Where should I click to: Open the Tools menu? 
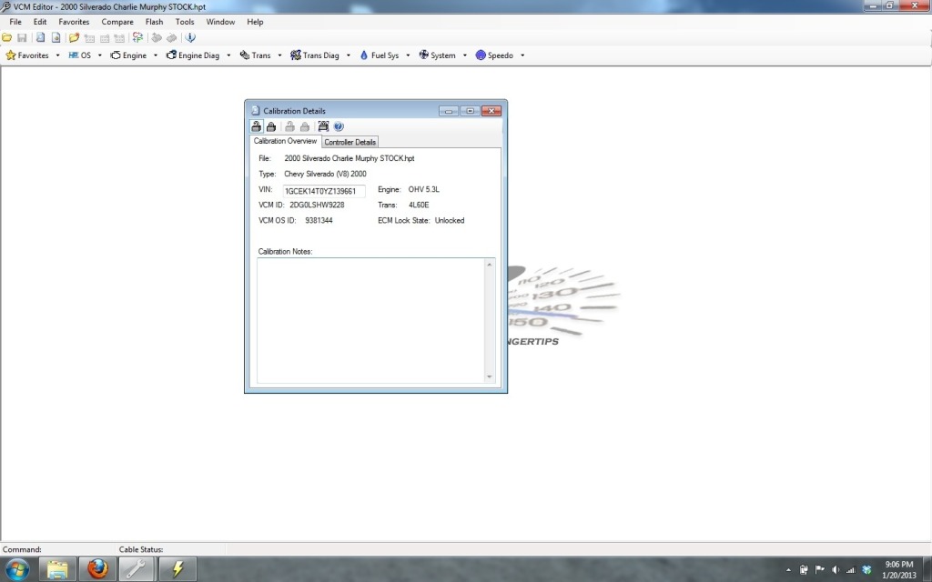(184, 22)
